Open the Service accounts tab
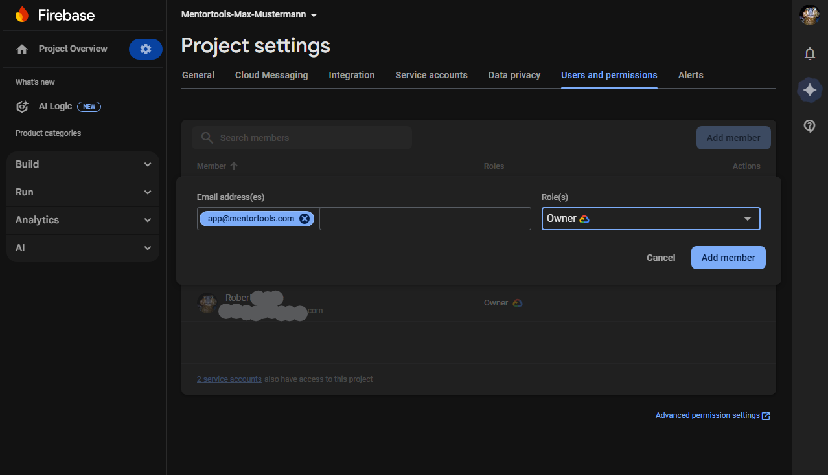The height and width of the screenshot is (475, 828). [431, 75]
